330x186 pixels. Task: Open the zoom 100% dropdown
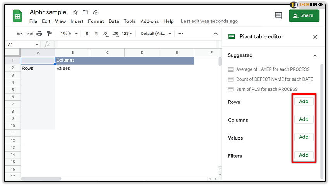tap(68, 34)
